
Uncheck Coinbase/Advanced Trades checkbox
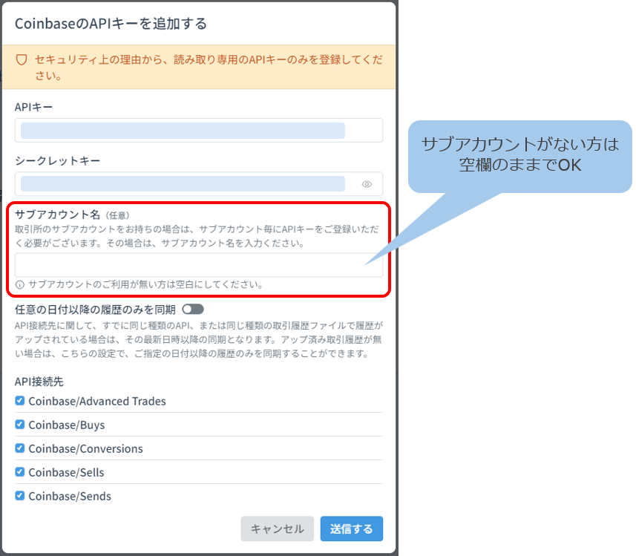(19, 401)
